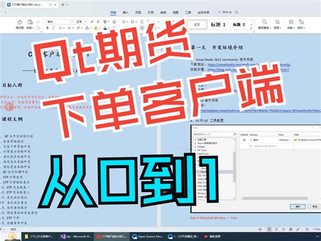Click the add new Qt version row

click(x=263, y=146)
